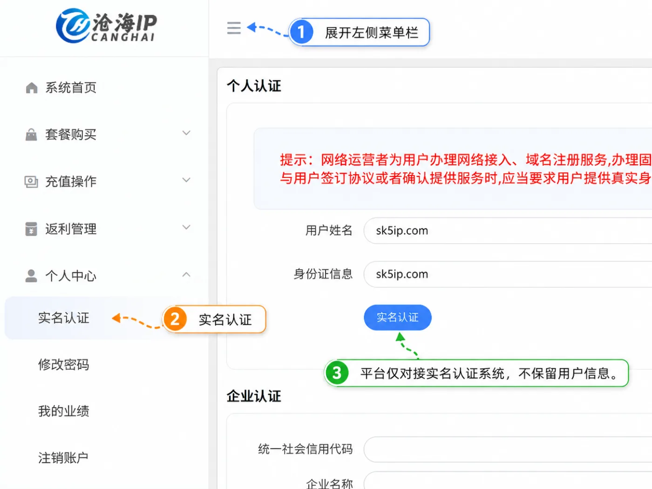652x489 pixels.
Task: Click the 沧海IP Canghai logo
Action: click(106, 26)
